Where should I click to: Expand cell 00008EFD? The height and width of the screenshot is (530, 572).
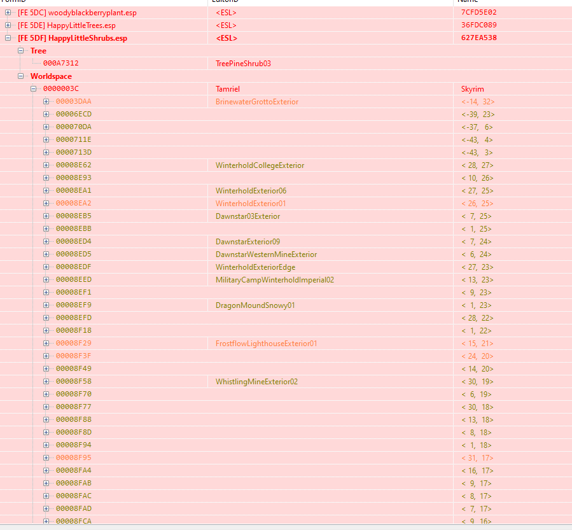tap(46, 317)
